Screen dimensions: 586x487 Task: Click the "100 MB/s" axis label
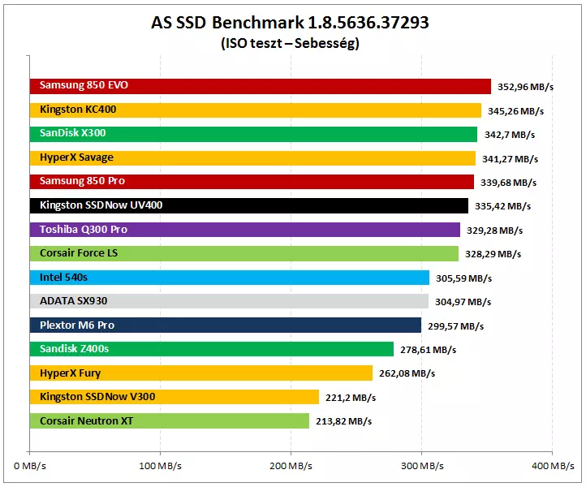tap(161, 466)
